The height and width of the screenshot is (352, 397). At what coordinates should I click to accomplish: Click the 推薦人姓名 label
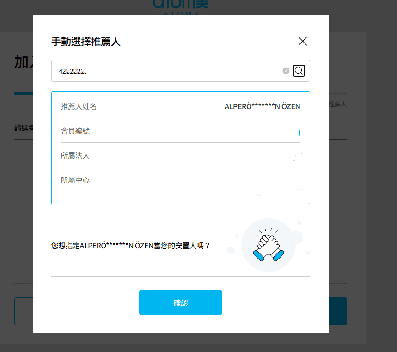click(79, 106)
